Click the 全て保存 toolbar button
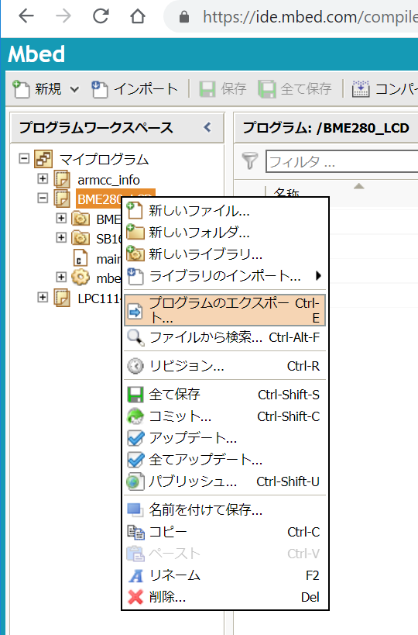The width and height of the screenshot is (418, 635). tap(296, 88)
